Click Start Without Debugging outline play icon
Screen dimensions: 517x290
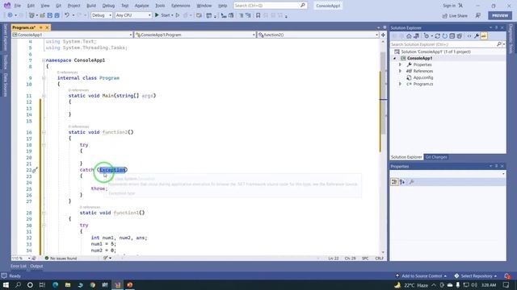click(178, 15)
